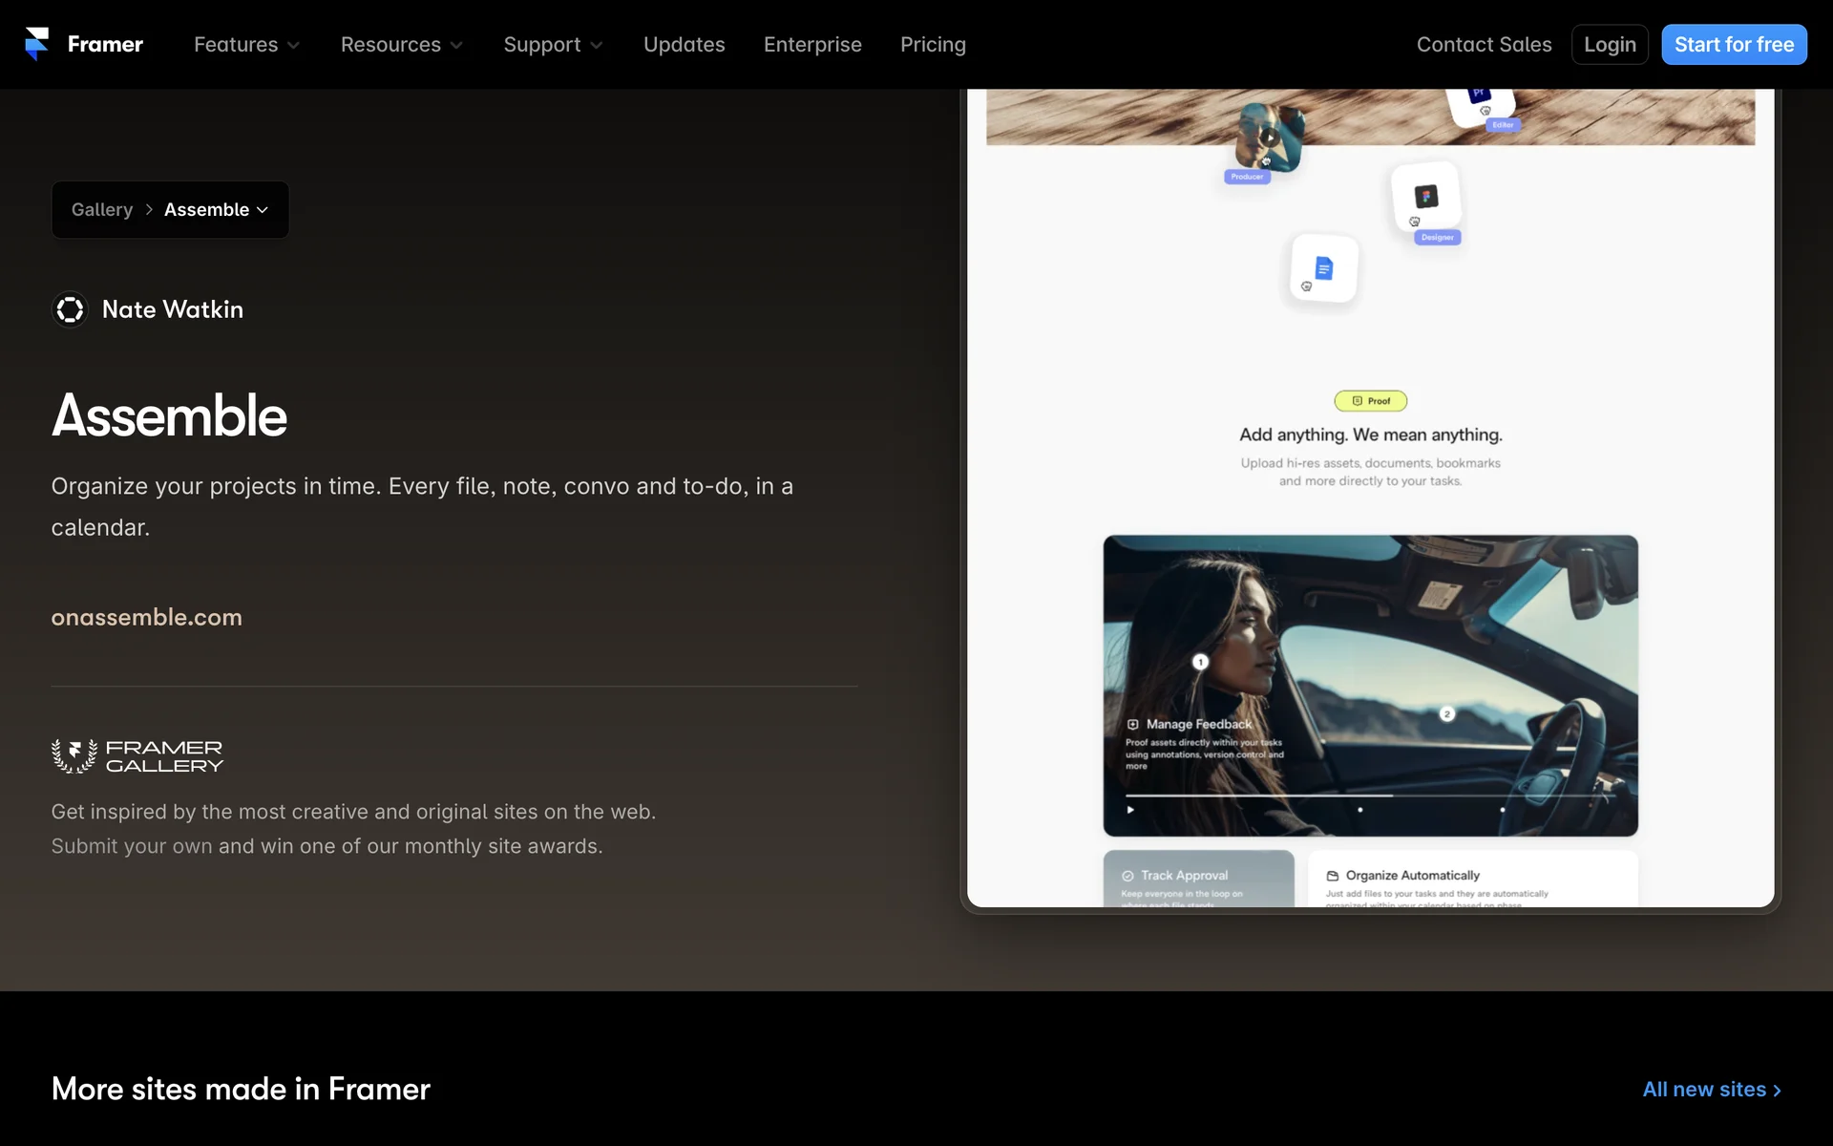
Task: Open the Support dropdown menu
Action: 553,45
